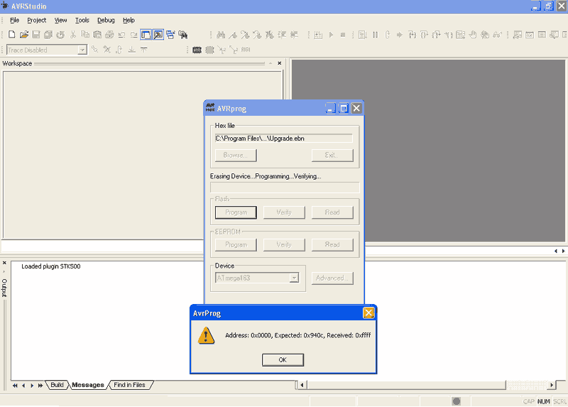Click the Open File folder icon

(x=23, y=34)
